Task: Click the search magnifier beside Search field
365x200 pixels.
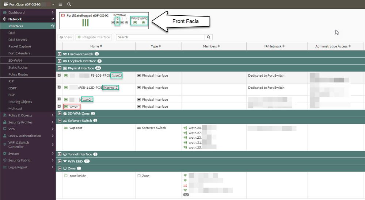Action: (209, 37)
